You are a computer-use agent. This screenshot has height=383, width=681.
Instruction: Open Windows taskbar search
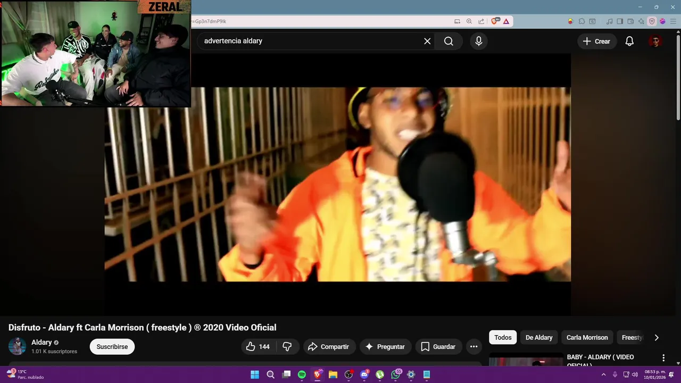coord(270,374)
